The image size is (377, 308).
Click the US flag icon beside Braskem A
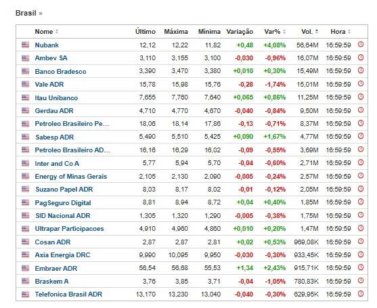click(x=25, y=281)
